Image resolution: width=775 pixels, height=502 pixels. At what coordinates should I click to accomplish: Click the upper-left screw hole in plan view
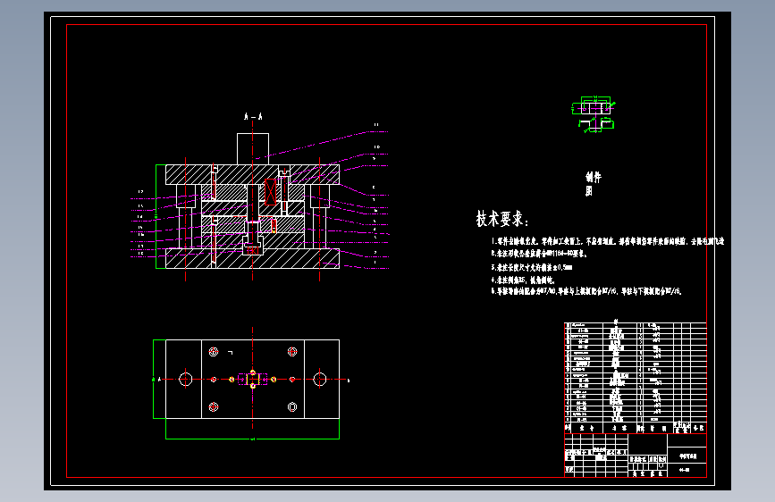(214, 351)
